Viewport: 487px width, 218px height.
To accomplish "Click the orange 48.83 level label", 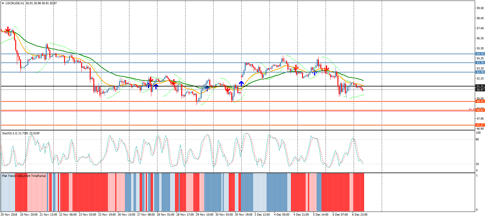I will tap(480, 110).
